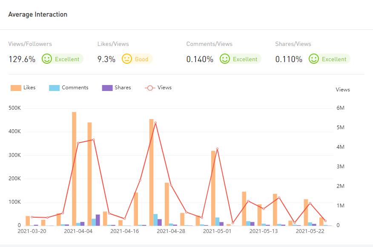Click the yellow neutral face icon under Likes/Views
373x247 pixels.
pos(127,59)
